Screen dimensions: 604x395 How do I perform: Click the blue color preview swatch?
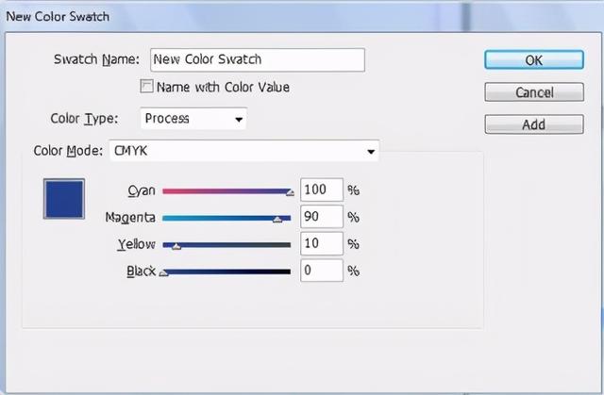click(64, 199)
